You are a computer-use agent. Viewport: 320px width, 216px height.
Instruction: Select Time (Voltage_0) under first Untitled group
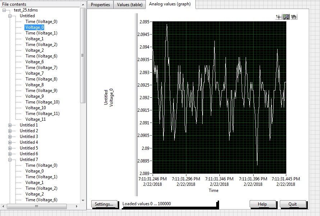(x=41, y=22)
